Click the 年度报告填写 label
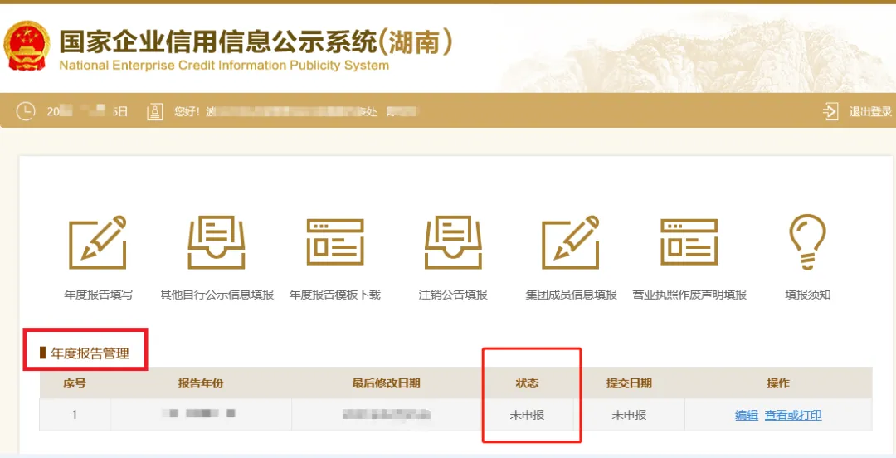 tap(98, 295)
